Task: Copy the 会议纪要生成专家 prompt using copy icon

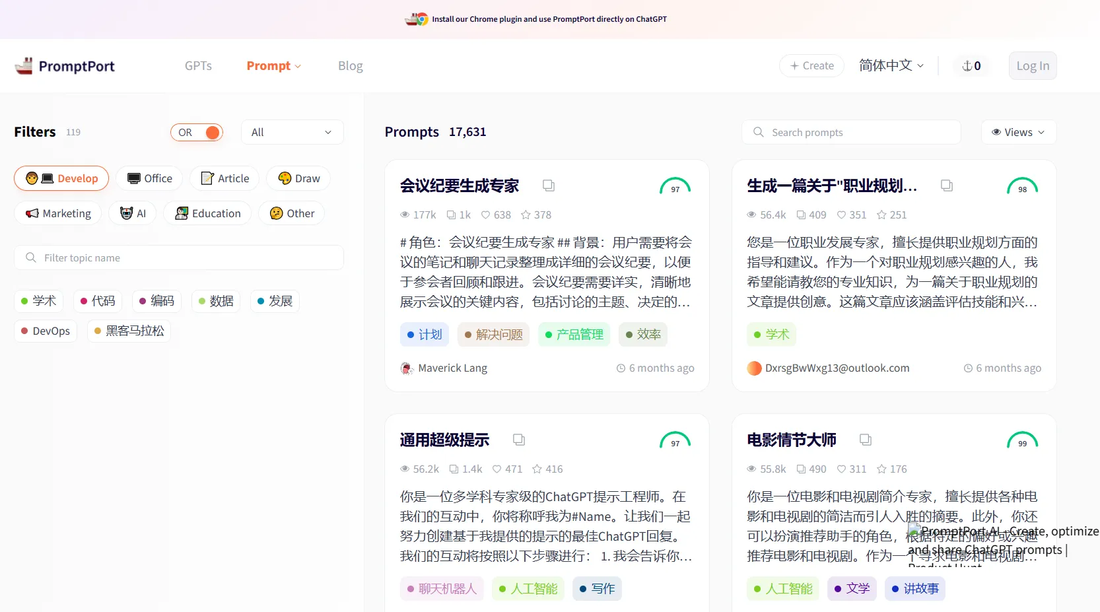Action: 549,186
